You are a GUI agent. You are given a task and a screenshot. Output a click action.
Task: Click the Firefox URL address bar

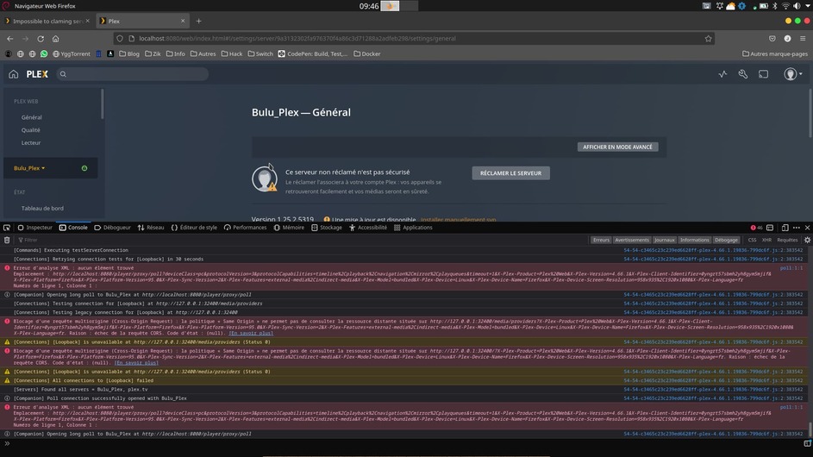(414, 39)
